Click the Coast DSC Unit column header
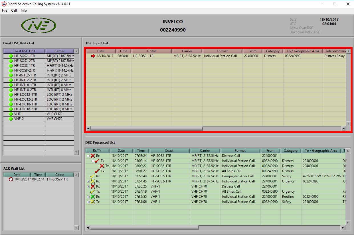The height and width of the screenshot is (235, 354). (24, 51)
